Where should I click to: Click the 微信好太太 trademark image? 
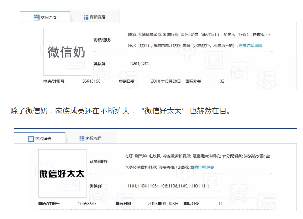(62, 174)
